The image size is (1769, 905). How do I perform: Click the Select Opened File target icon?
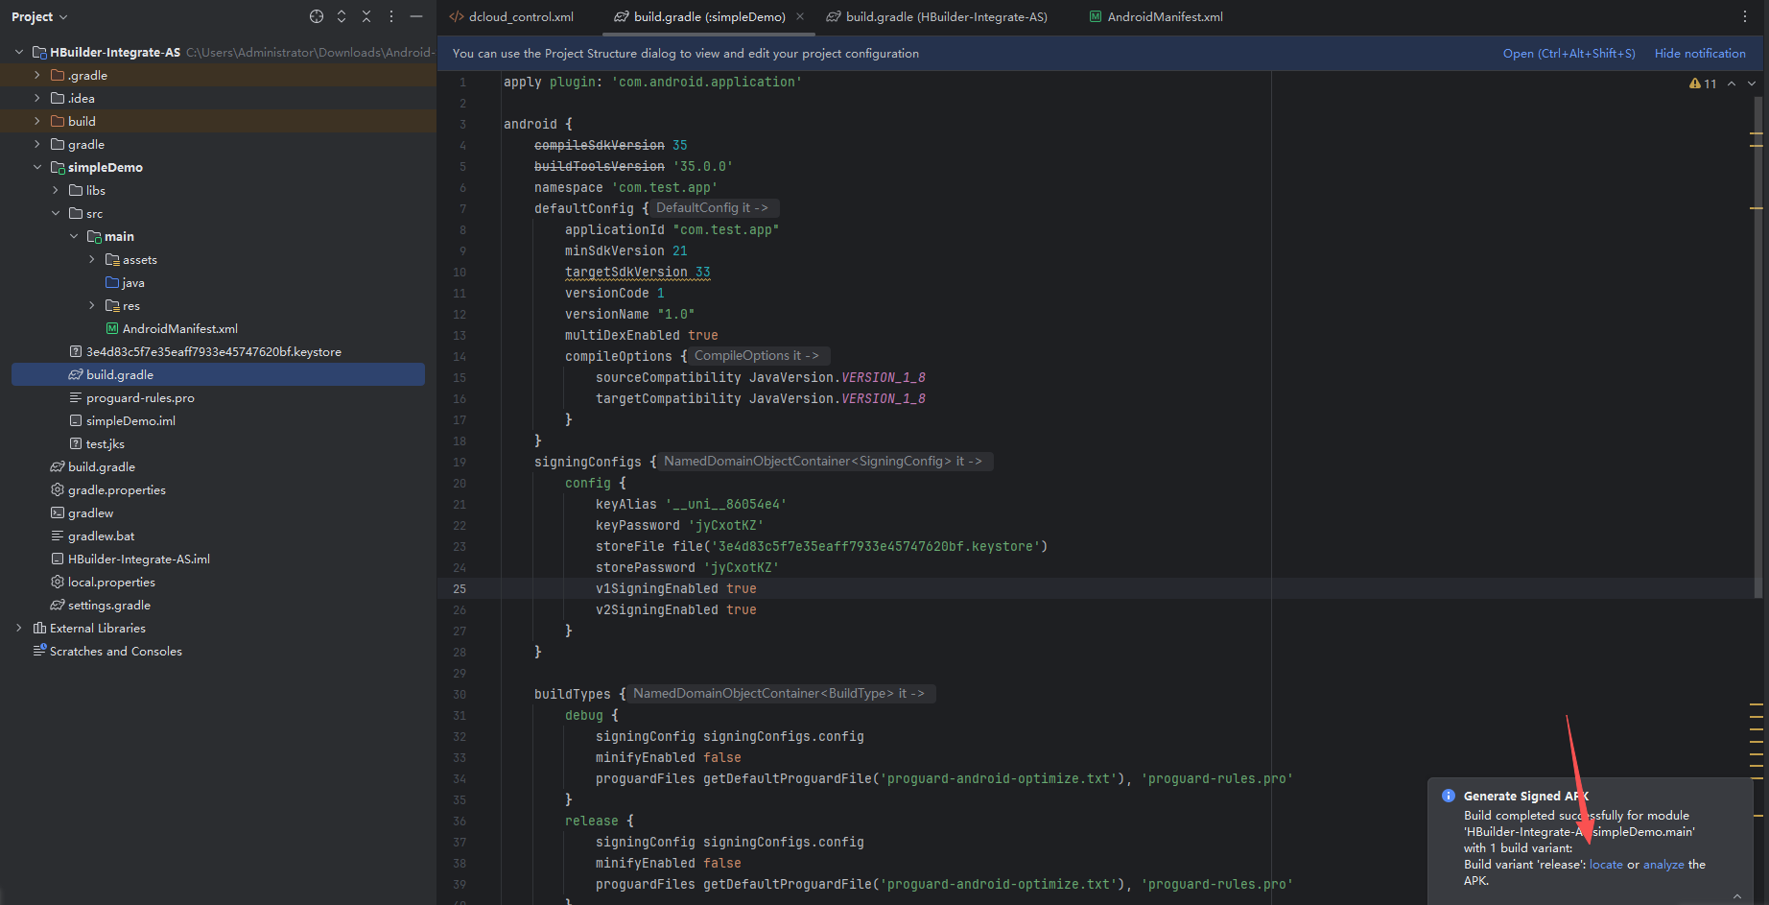pyautogui.click(x=317, y=16)
